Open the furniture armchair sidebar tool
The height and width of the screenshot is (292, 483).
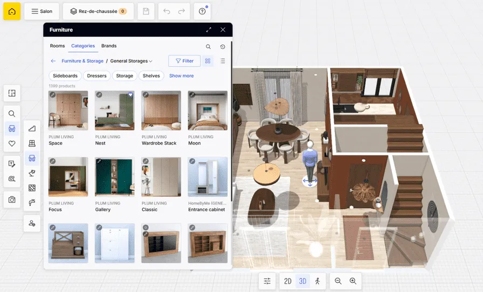(12, 129)
